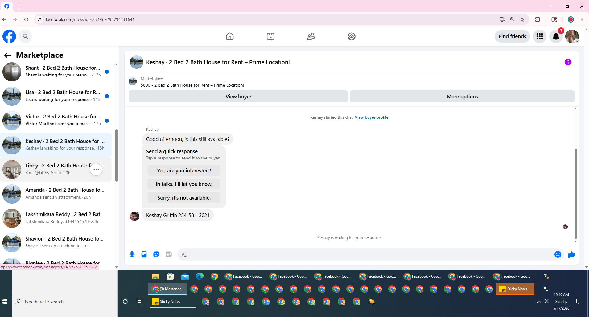This screenshot has height=317, width=589.
Task: Send a thumbs-up like
Action: pyautogui.click(x=571, y=254)
